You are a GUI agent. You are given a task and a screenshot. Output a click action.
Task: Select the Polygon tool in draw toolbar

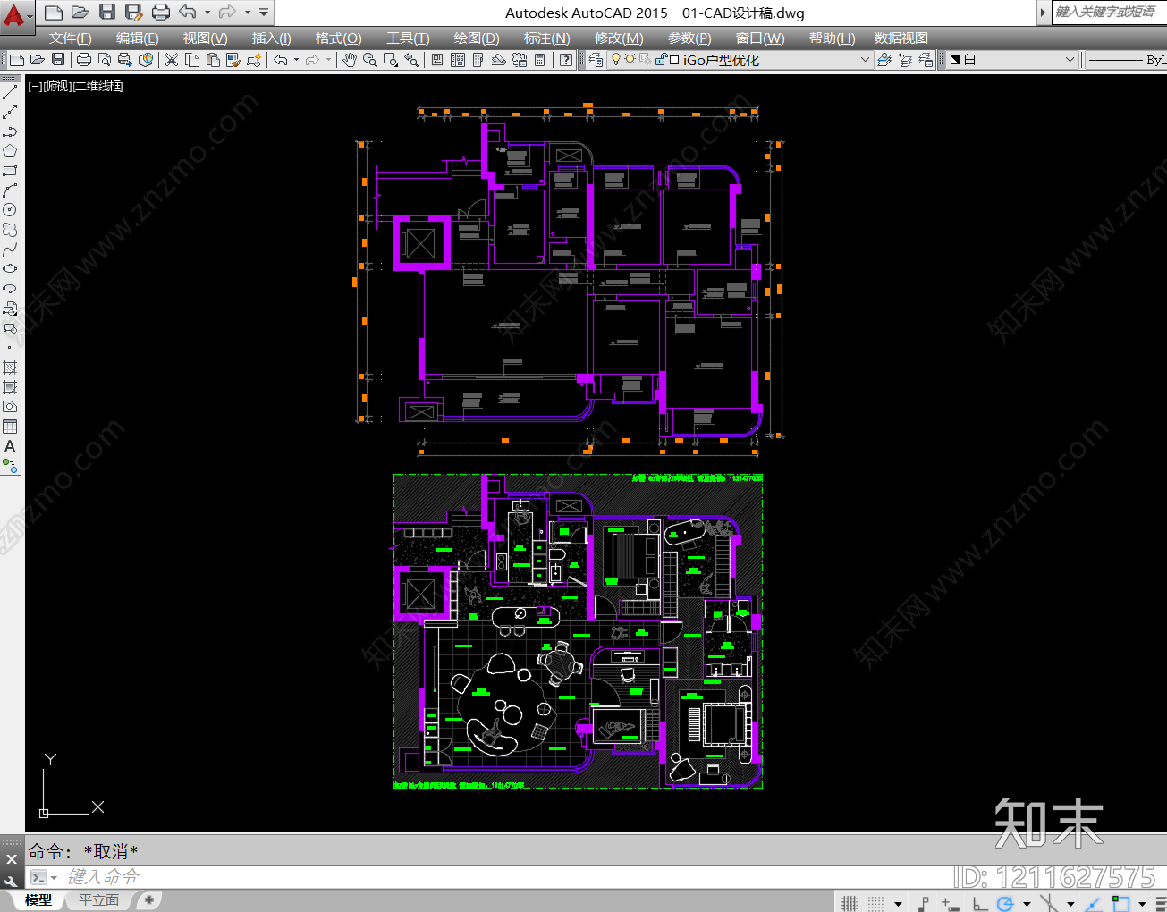(x=10, y=151)
